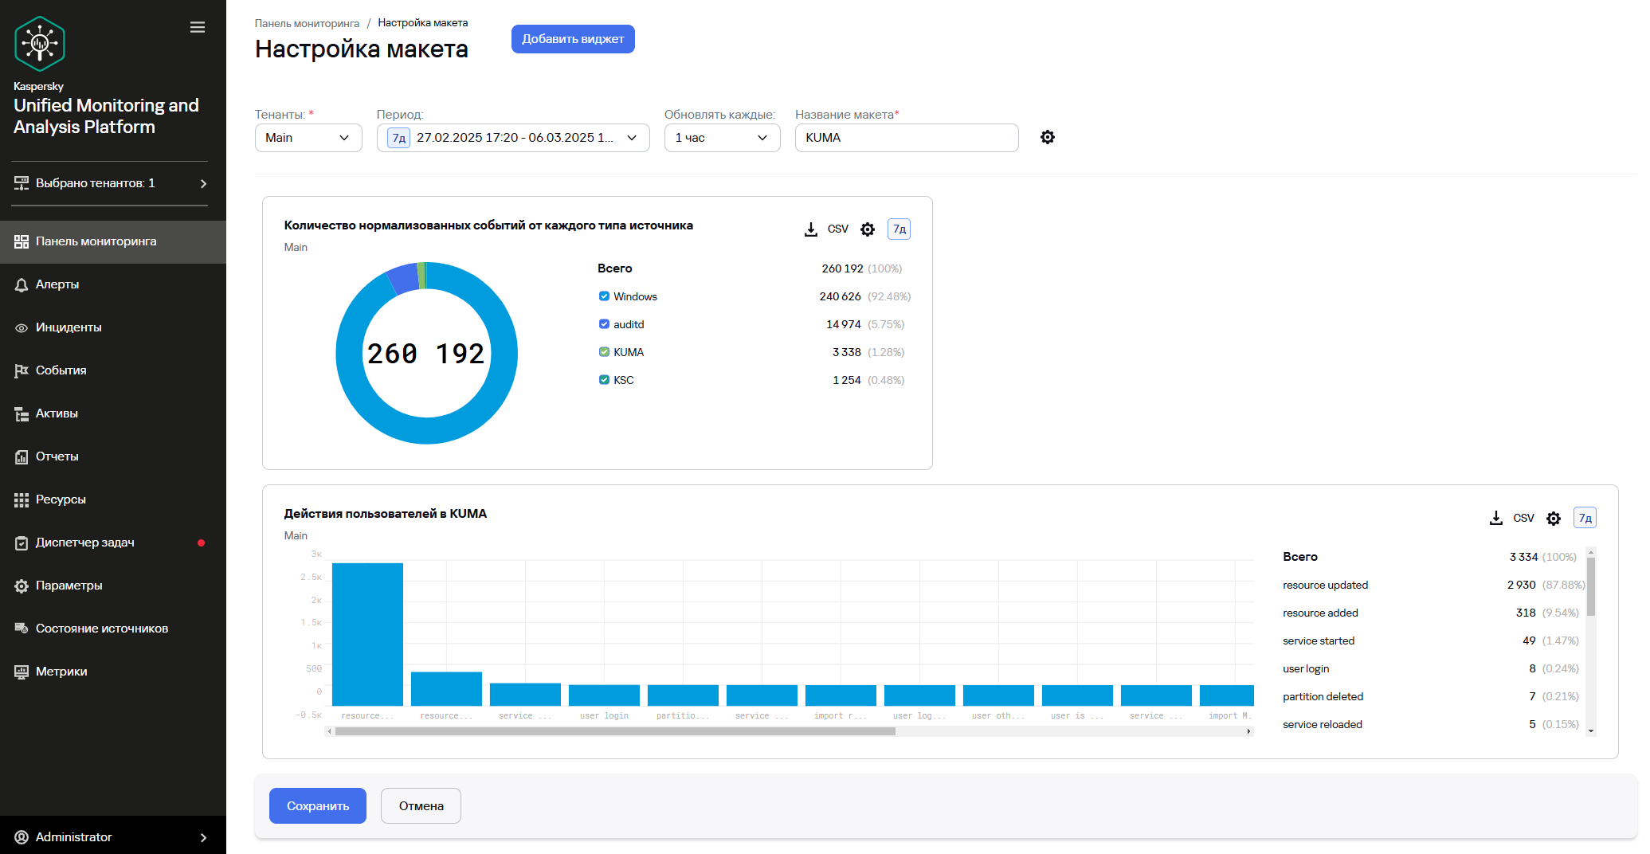Uncheck the auditd source checkbox

[604, 324]
